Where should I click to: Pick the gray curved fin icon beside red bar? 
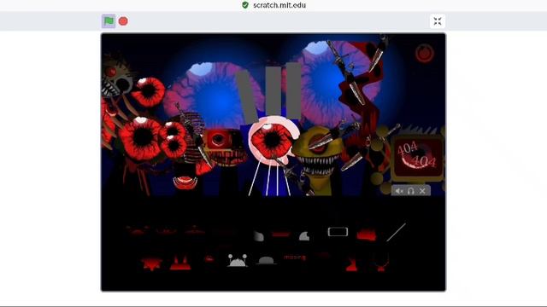coord(304,236)
